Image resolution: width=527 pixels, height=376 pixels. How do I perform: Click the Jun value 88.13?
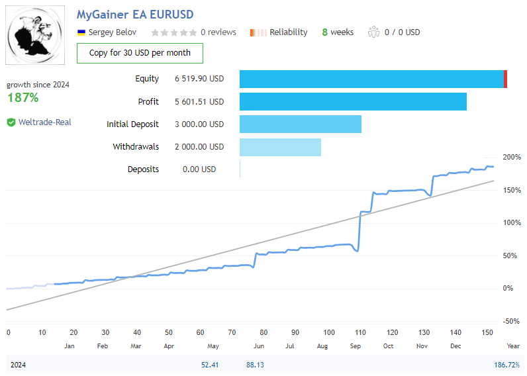(255, 365)
